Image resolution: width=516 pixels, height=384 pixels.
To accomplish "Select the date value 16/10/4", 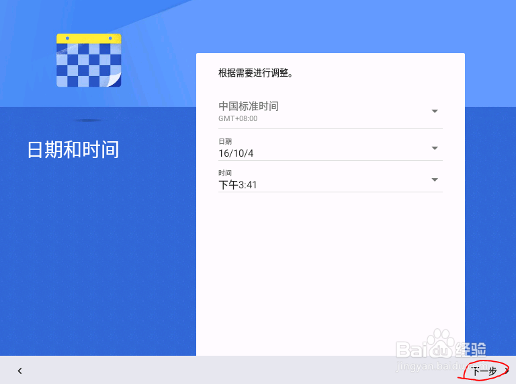I will pos(236,153).
